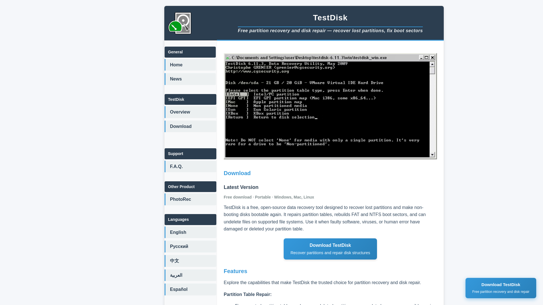Open the F.A.Q. support page
The image size is (543, 305).
click(190, 167)
